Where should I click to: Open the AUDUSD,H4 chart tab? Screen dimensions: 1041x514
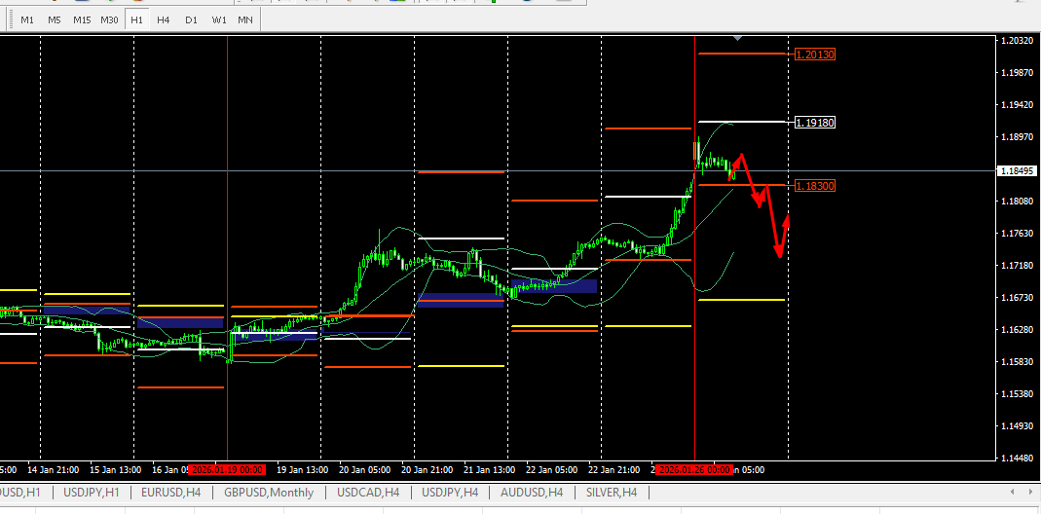(532, 492)
